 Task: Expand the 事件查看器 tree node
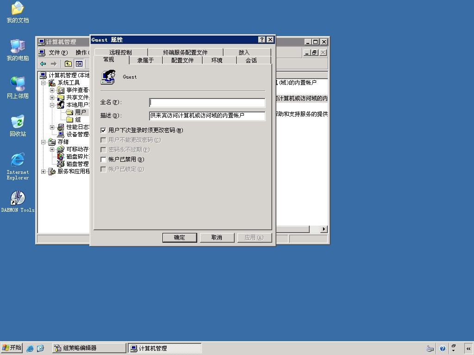pyautogui.click(x=52, y=90)
